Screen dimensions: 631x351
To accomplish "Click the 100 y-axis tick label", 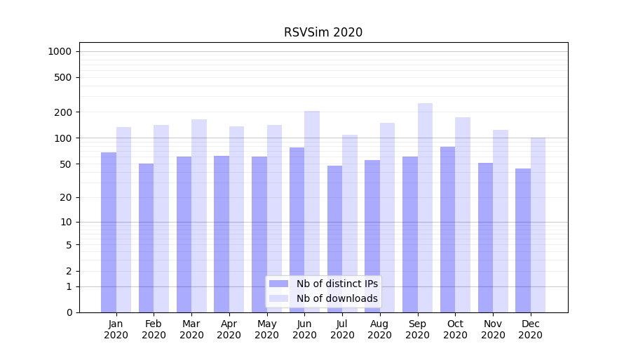I will (x=62, y=138).
